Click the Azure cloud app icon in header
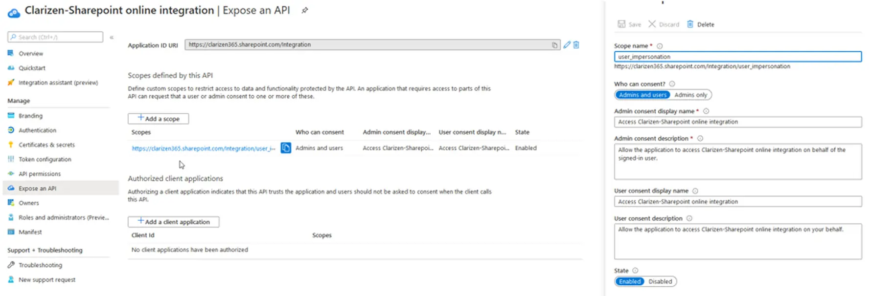The image size is (871, 296). click(x=14, y=12)
